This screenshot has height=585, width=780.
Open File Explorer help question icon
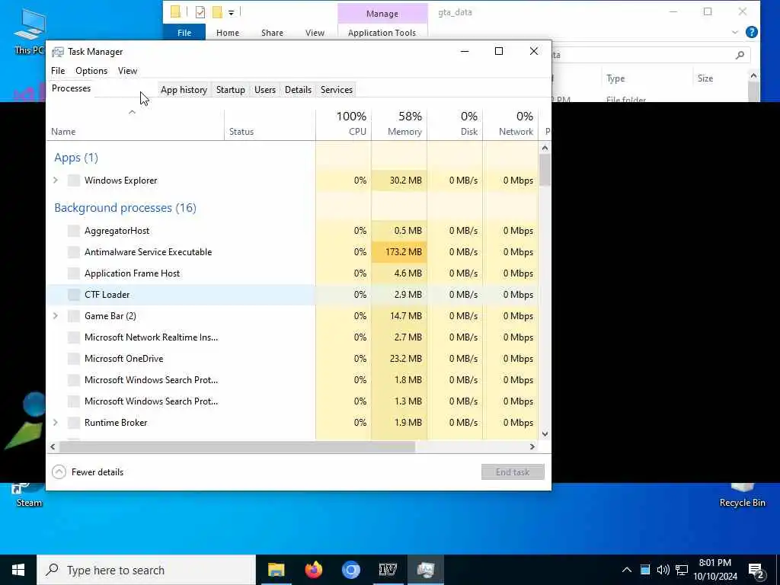(752, 32)
